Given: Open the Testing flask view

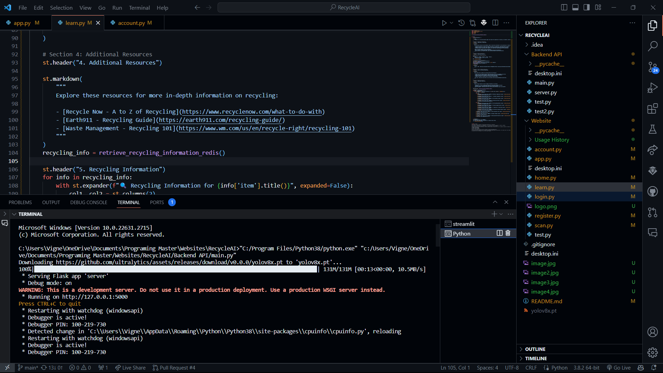Looking at the screenshot, I should pos(652,130).
